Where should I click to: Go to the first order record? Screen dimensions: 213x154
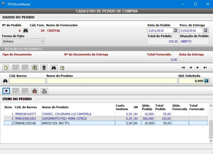coord(183,68)
